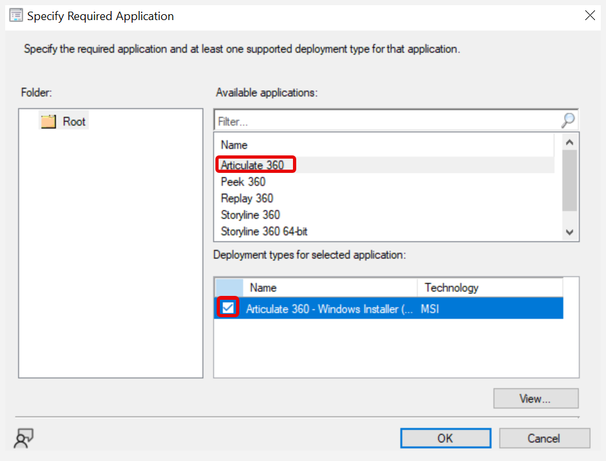Click the feedback person icon at bottom left
The width and height of the screenshot is (606, 461).
click(x=23, y=438)
